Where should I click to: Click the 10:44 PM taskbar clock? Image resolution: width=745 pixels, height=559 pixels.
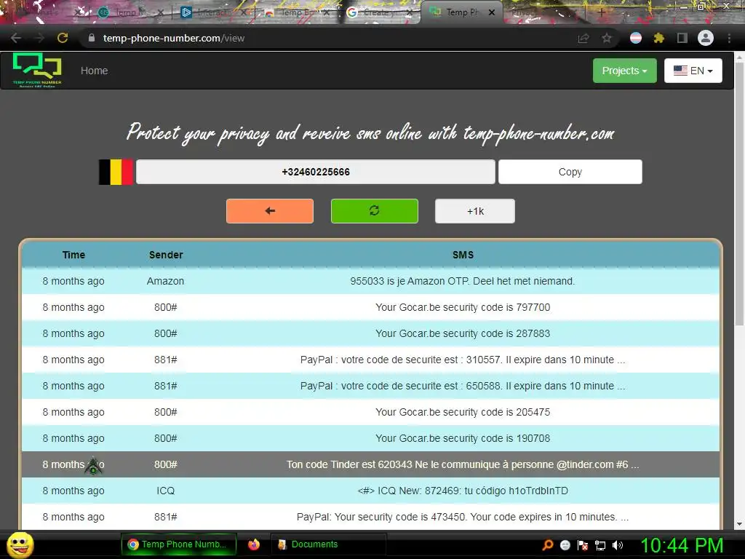(682, 544)
